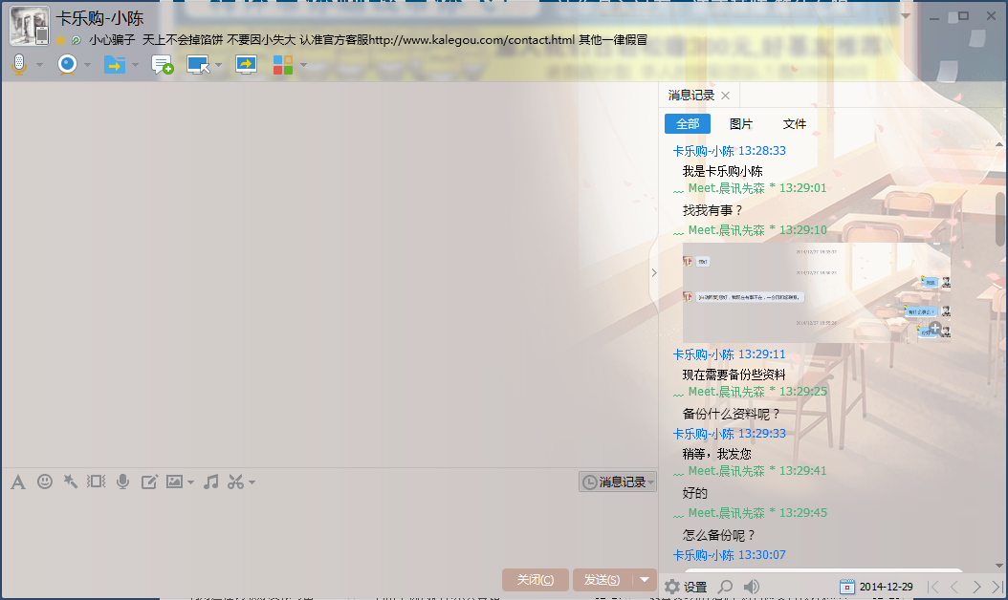Switch to the 文件 tab

(x=794, y=124)
